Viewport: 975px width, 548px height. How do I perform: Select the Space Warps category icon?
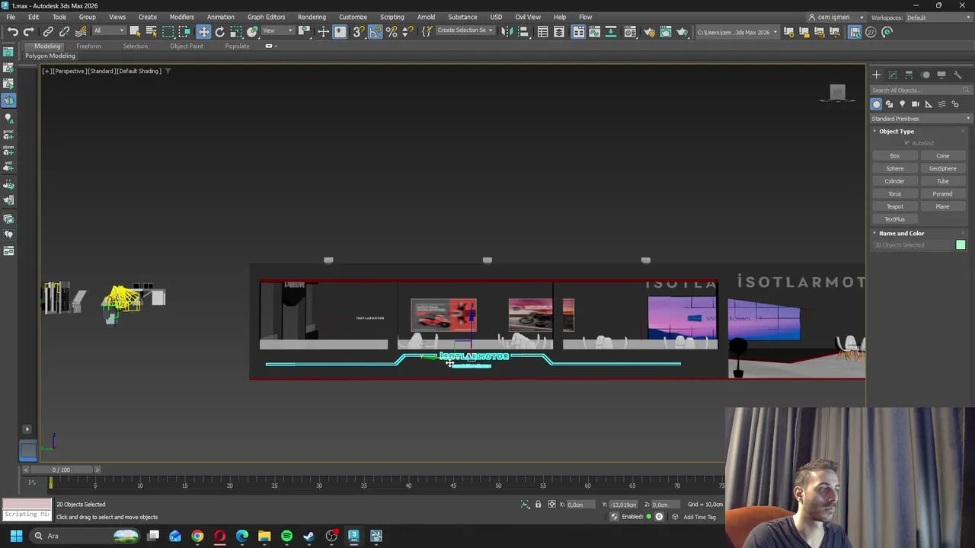[x=942, y=104]
